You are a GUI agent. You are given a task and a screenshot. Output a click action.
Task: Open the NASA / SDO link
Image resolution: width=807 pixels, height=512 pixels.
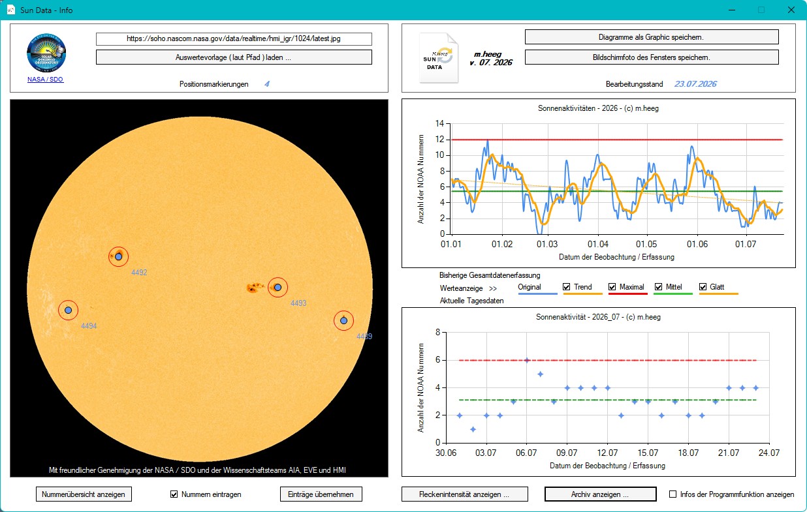click(x=45, y=80)
